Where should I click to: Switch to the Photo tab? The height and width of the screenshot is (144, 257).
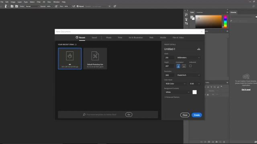[x=109, y=38]
